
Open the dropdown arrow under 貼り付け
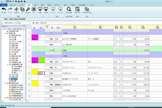pos(28,14)
